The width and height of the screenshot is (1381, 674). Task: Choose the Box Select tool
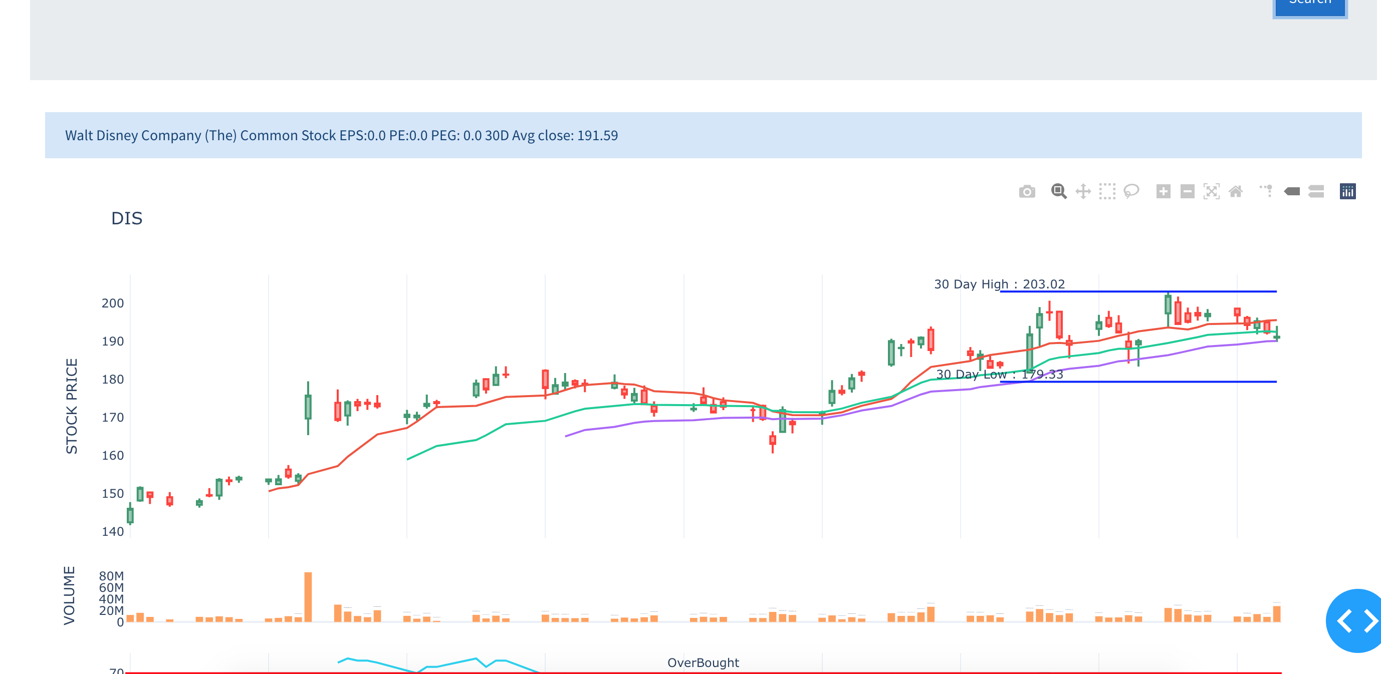click(x=1107, y=191)
